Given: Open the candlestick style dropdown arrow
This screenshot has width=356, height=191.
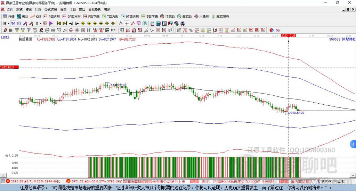Looking at the screenshot, I should click(x=40, y=23).
